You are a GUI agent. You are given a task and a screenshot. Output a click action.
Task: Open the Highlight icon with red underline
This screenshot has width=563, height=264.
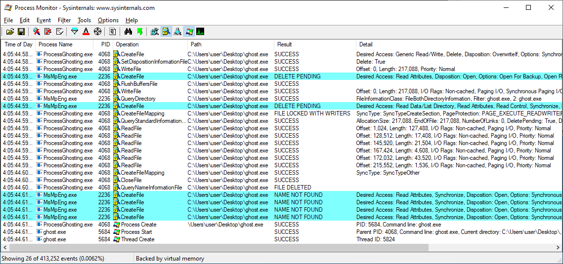click(86, 32)
